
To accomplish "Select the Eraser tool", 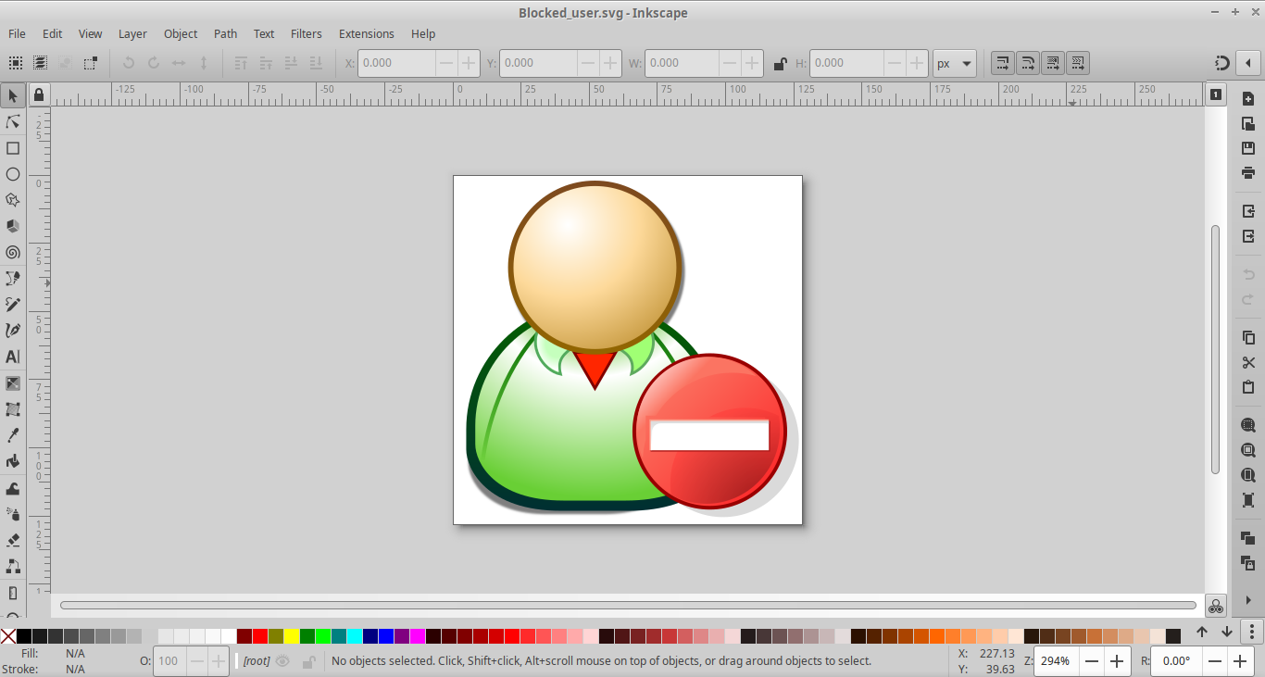I will [x=13, y=540].
